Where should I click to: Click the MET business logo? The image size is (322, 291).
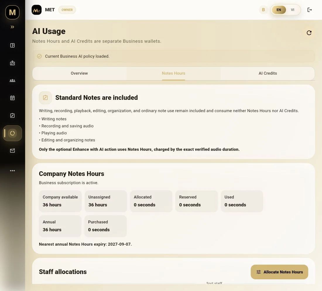(37, 10)
